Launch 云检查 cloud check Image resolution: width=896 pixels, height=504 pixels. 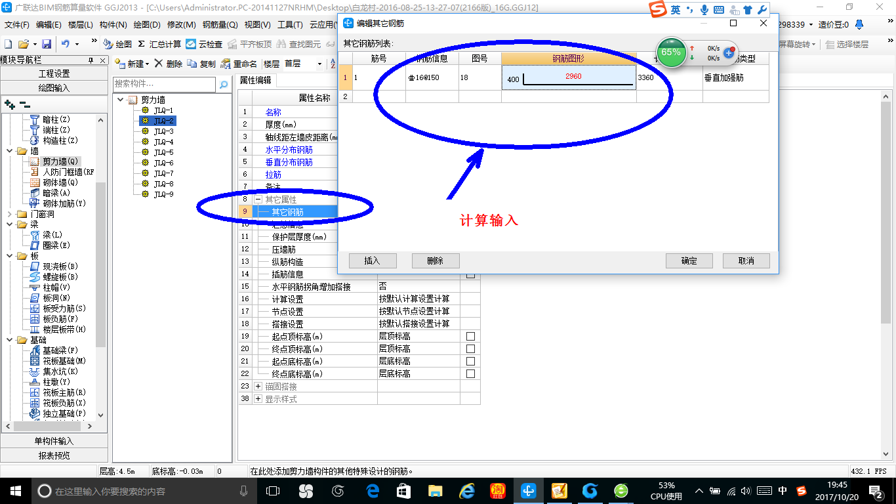(x=204, y=44)
